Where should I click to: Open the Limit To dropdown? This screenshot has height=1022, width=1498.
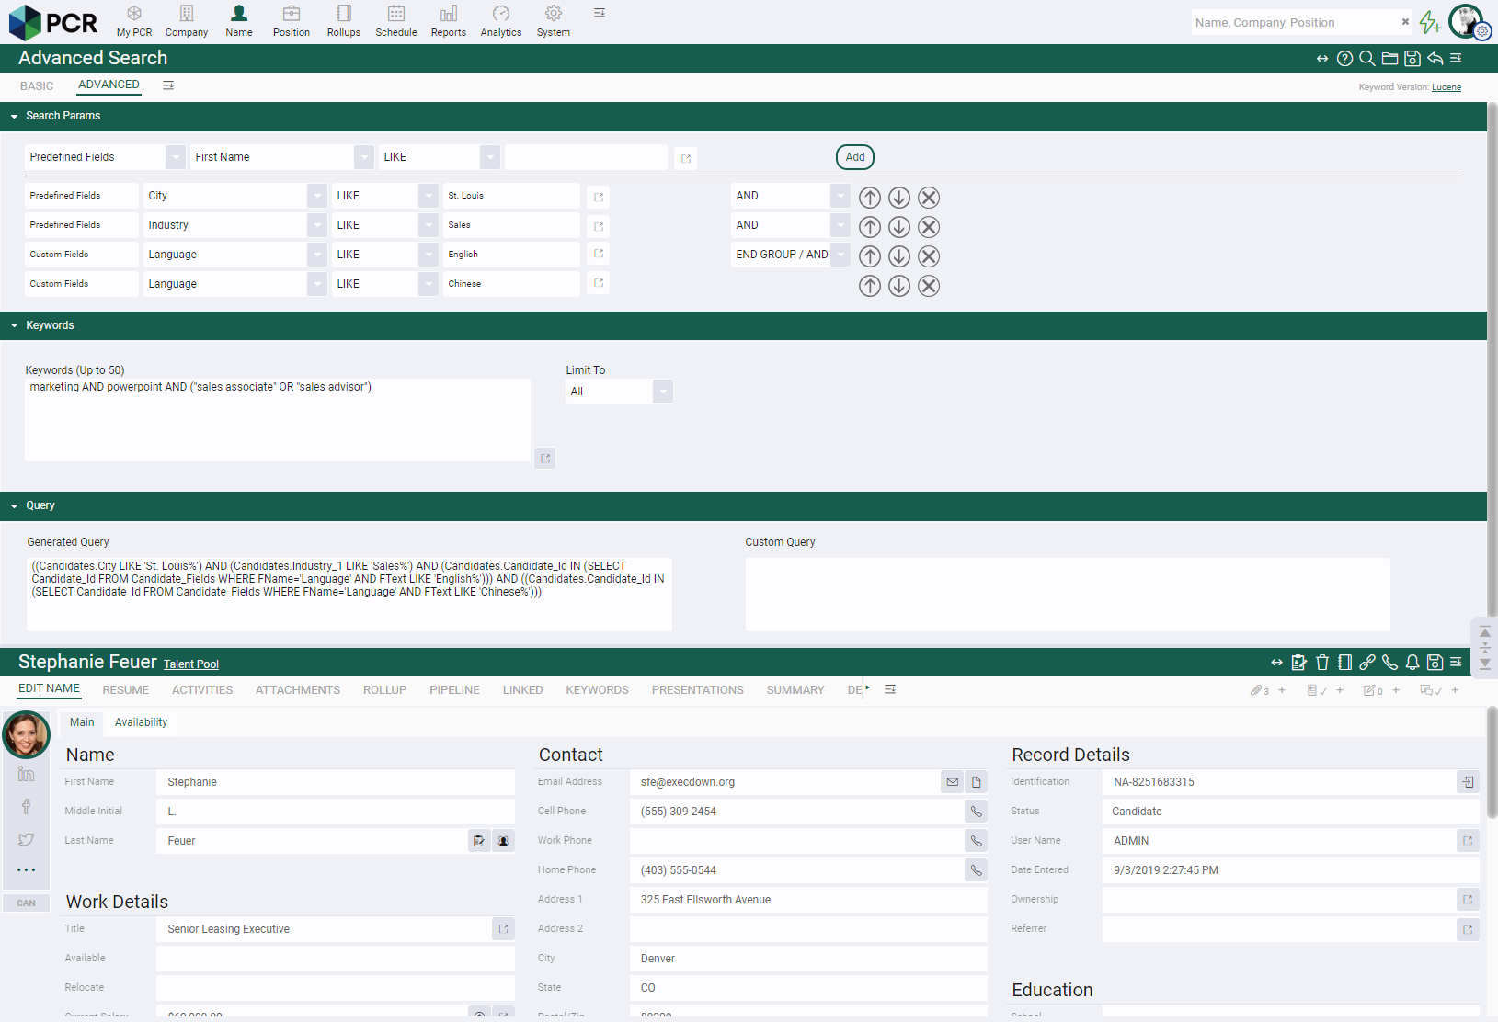[662, 392]
